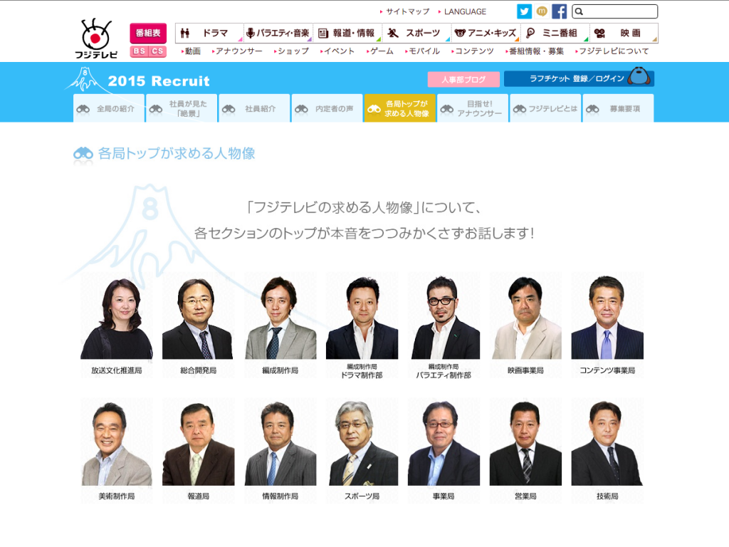Select the film camera icon on 映画
Viewport: 729px width, 547px height.
point(598,32)
